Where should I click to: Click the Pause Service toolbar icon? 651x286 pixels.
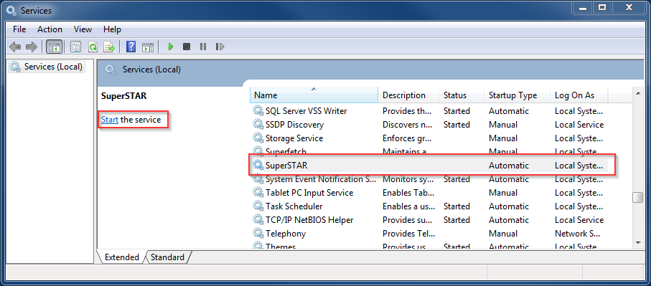pos(203,47)
